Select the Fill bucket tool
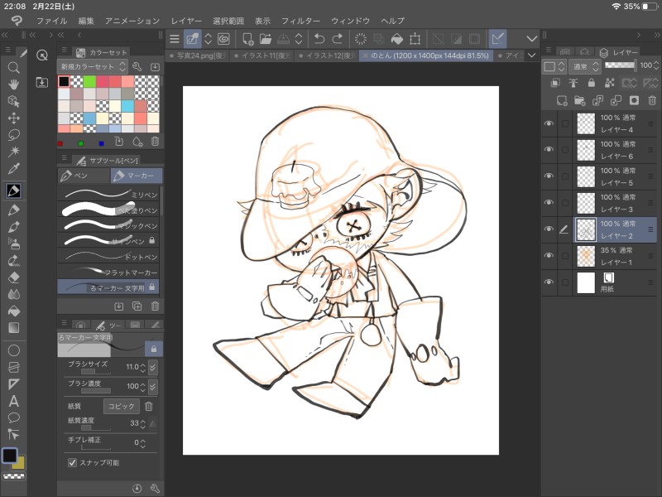The width and height of the screenshot is (662, 497). coord(13,311)
